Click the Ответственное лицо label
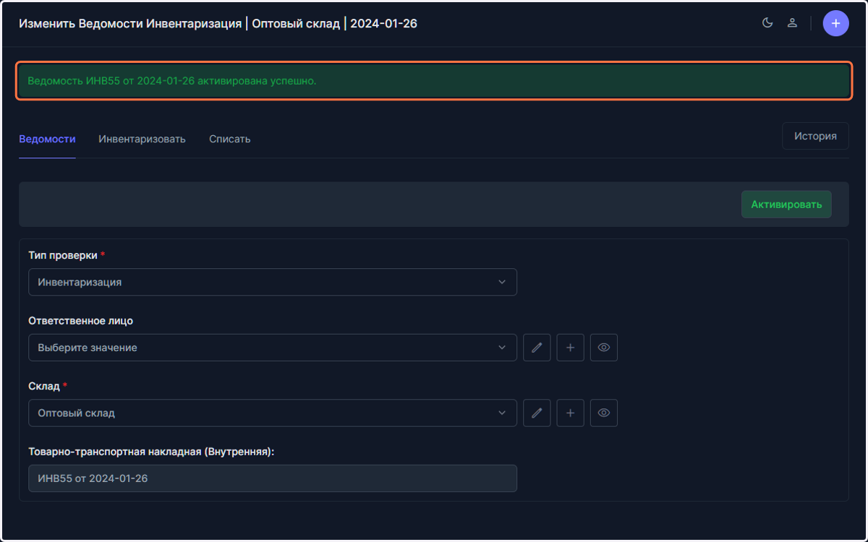 pos(81,321)
